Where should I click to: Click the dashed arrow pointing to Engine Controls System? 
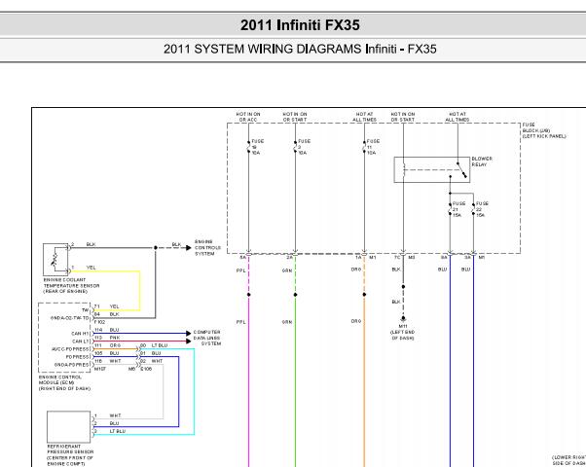coord(173,248)
